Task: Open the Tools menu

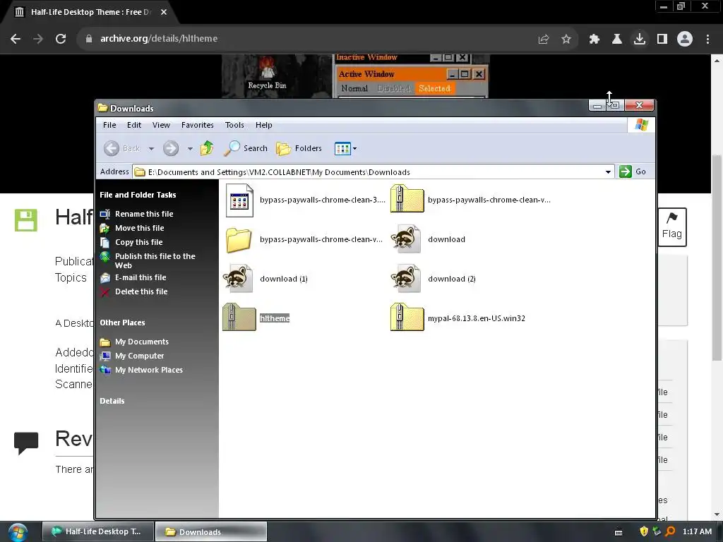Action: (x=234, y=125)
